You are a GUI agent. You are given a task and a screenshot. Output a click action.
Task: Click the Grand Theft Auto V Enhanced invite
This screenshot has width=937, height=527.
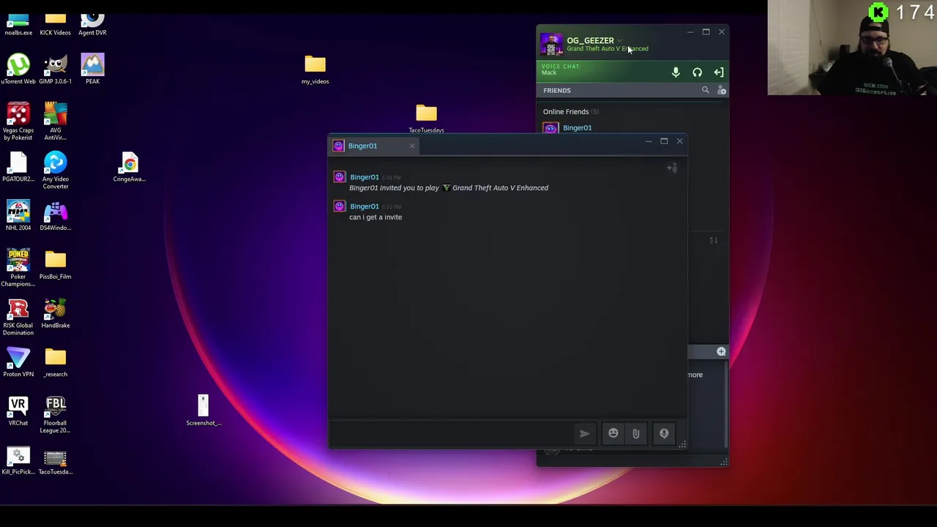pyautogui.click(x=500, y=188)
